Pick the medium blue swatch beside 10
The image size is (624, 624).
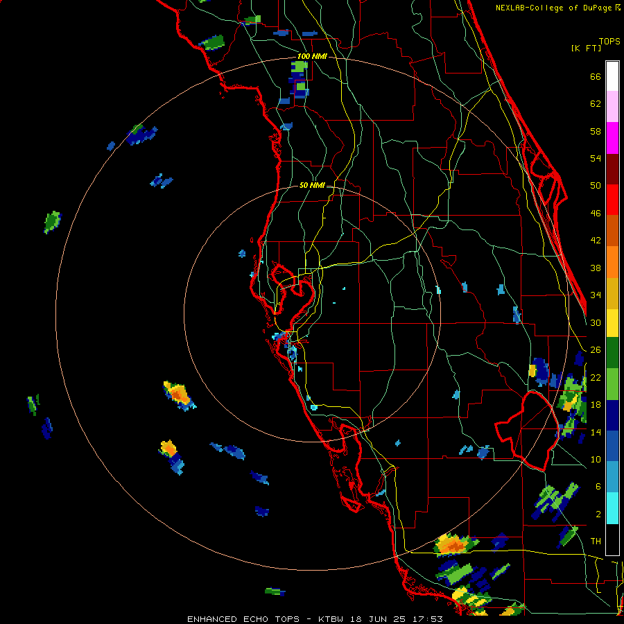[x=612, y=446]
